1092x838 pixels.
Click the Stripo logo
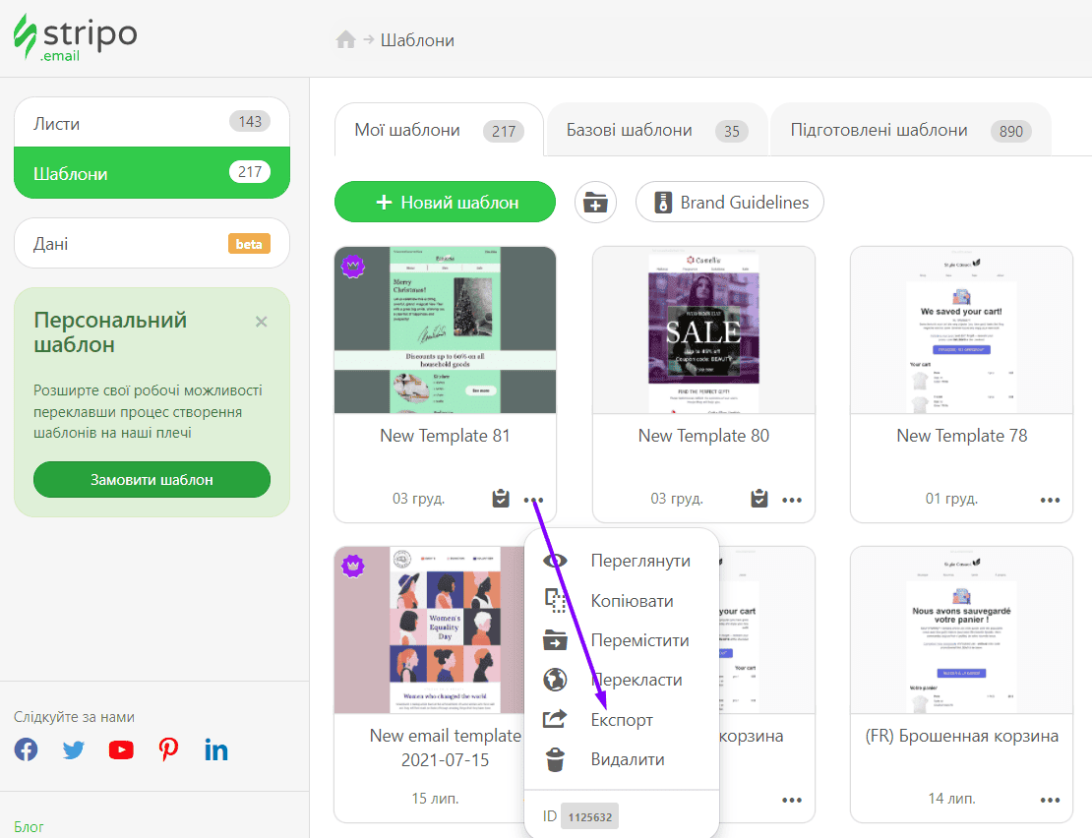point(74,37)
